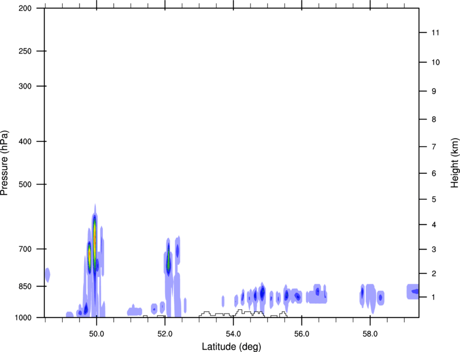
Task: Click the 56.0 latitude tick label
Action: point(301,334)
